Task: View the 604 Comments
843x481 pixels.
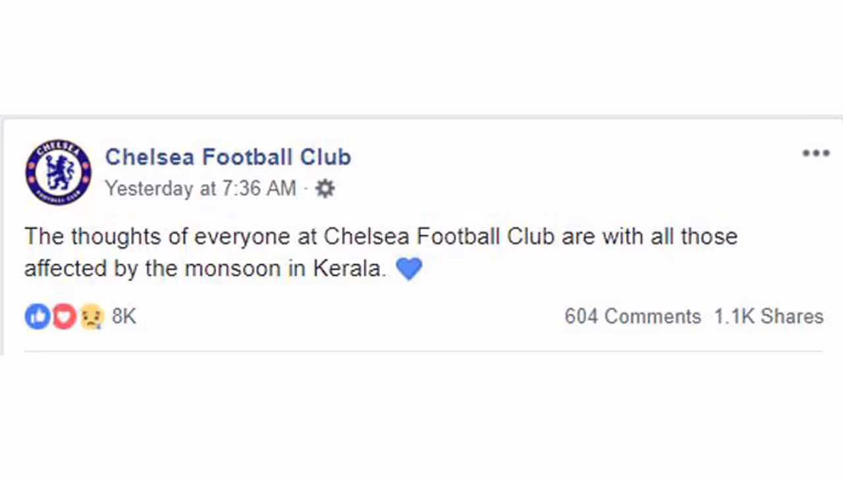Action: click(632, 316)
